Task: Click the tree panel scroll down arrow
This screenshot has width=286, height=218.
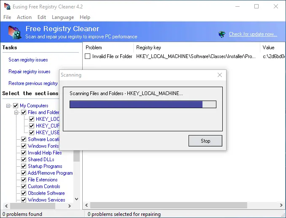Action: point(77,199)
